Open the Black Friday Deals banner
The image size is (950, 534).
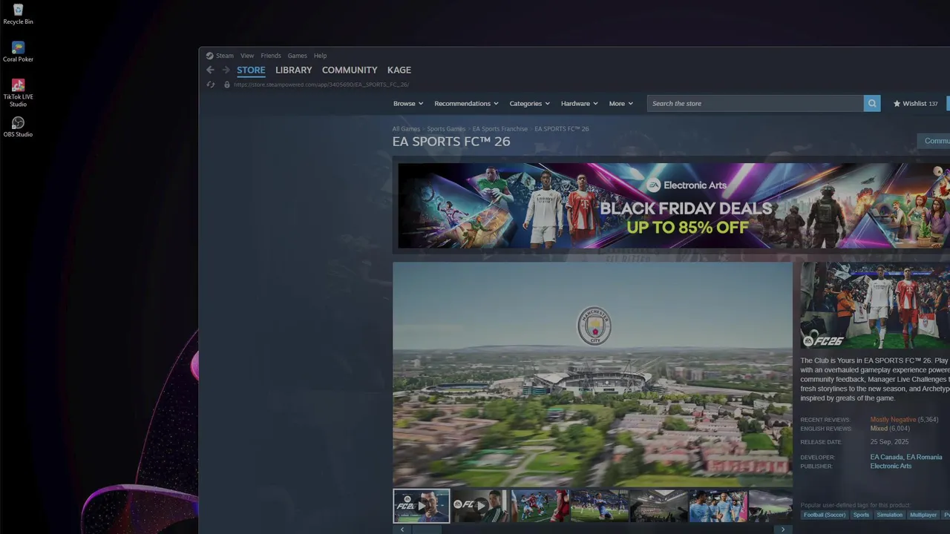point(674,205)
